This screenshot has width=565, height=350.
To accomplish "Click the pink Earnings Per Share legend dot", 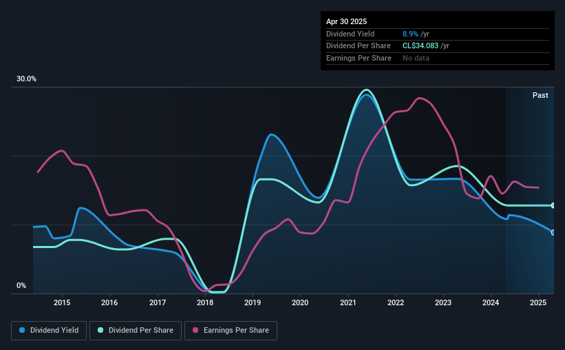I will pyautogui.click(x=195, y=330).
